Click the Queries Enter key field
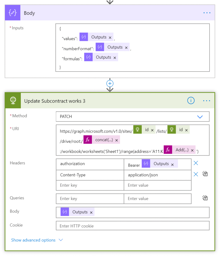This screenshot has width=221, height=257. pyautogui.click(x=90, y=199)
